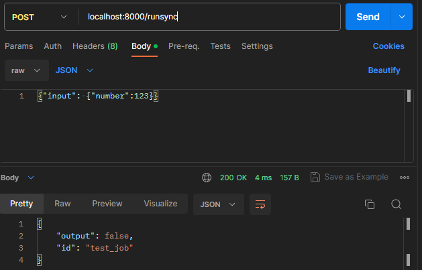Image resolution: width=422 pixels, height=270 pixels.
Task: Click the Save as Example disk icon
Action: 315,178
